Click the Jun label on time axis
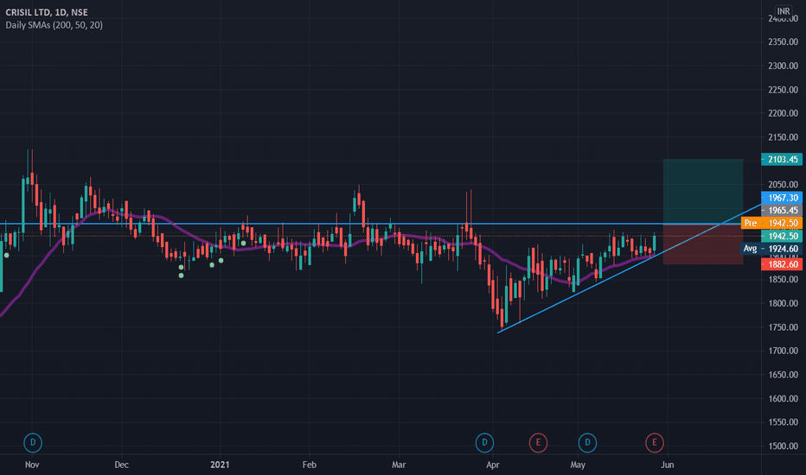This screenshot has width=806, height=475. (667, 465)
